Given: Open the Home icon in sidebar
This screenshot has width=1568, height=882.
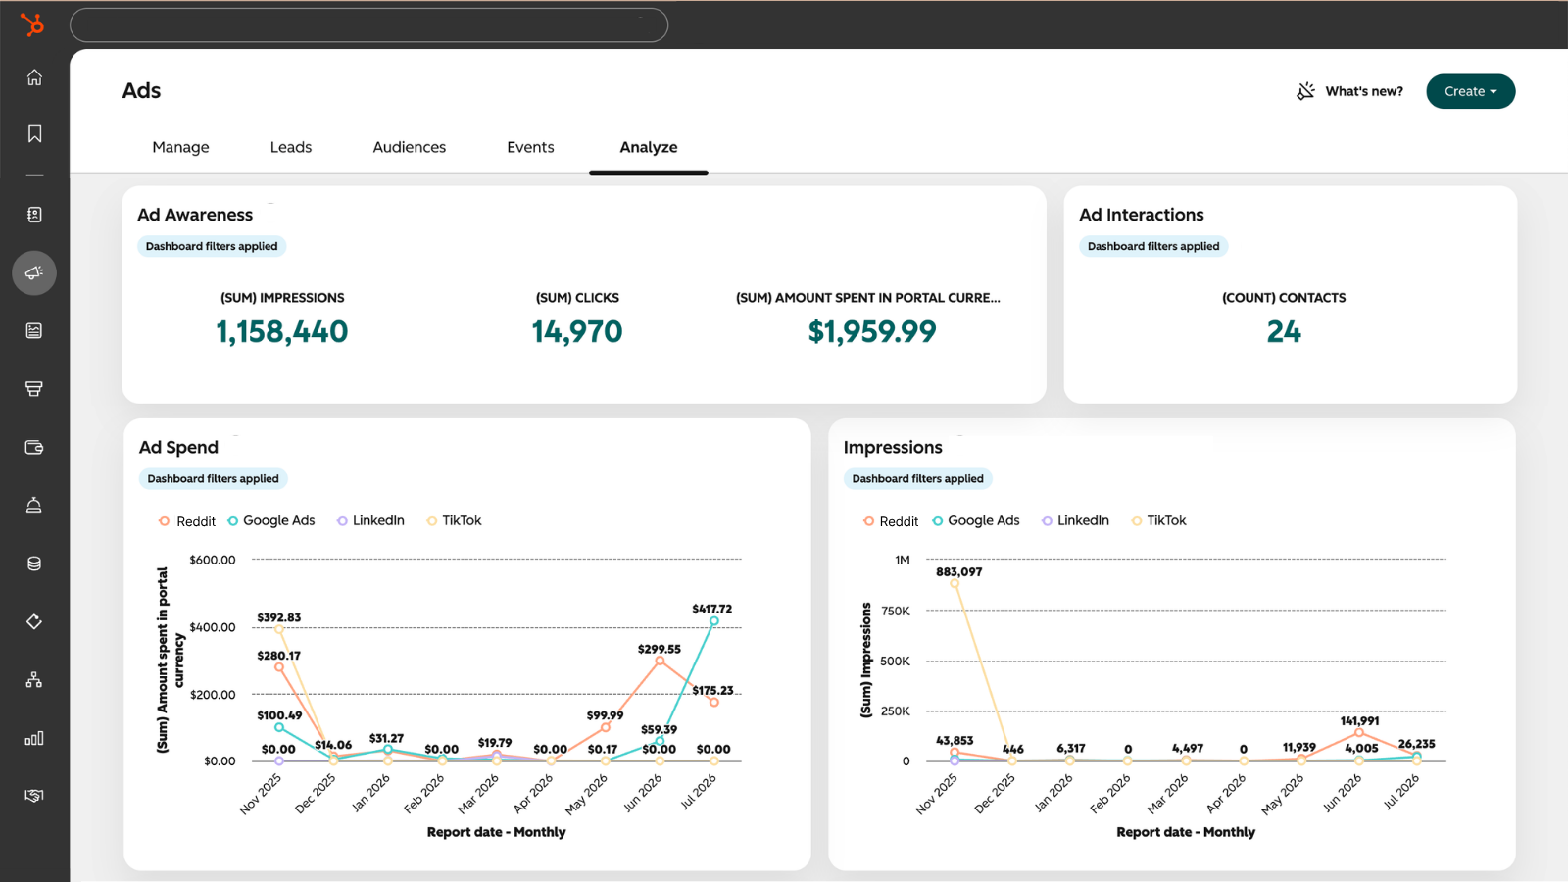Looking at the screenshot, I should coord(34,77).
